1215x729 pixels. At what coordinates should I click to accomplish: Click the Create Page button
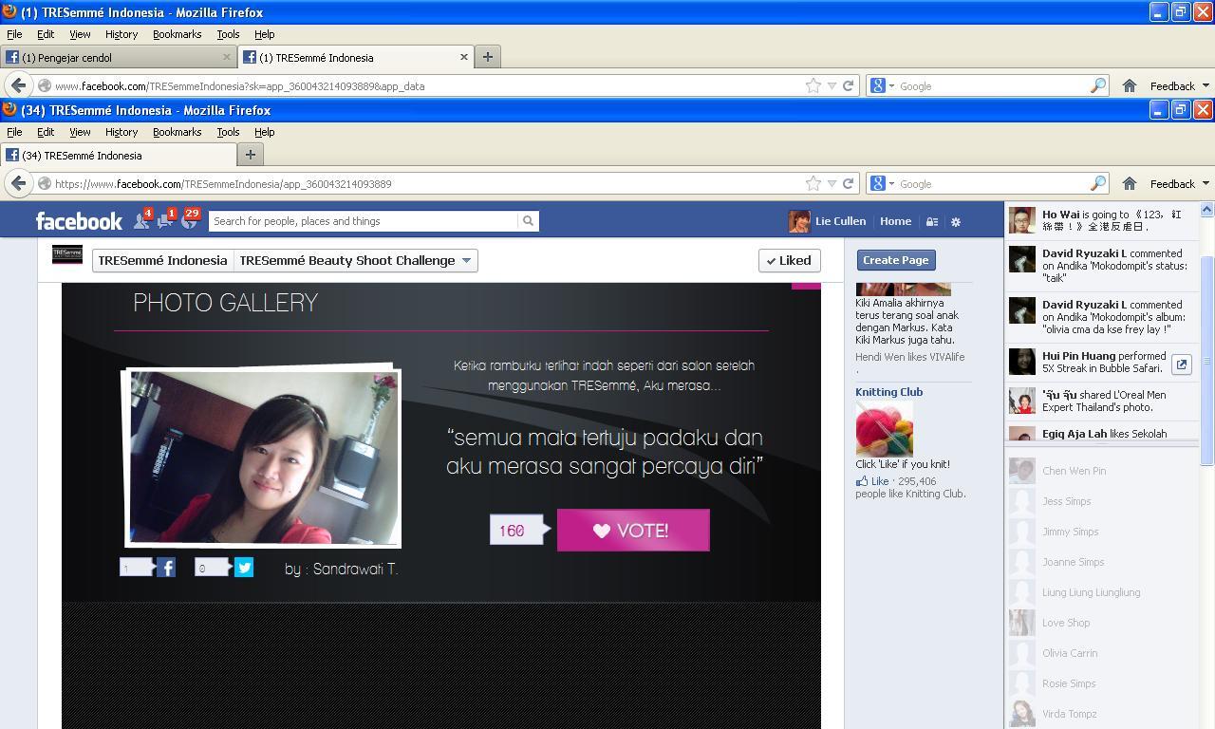tap(896, 260)
